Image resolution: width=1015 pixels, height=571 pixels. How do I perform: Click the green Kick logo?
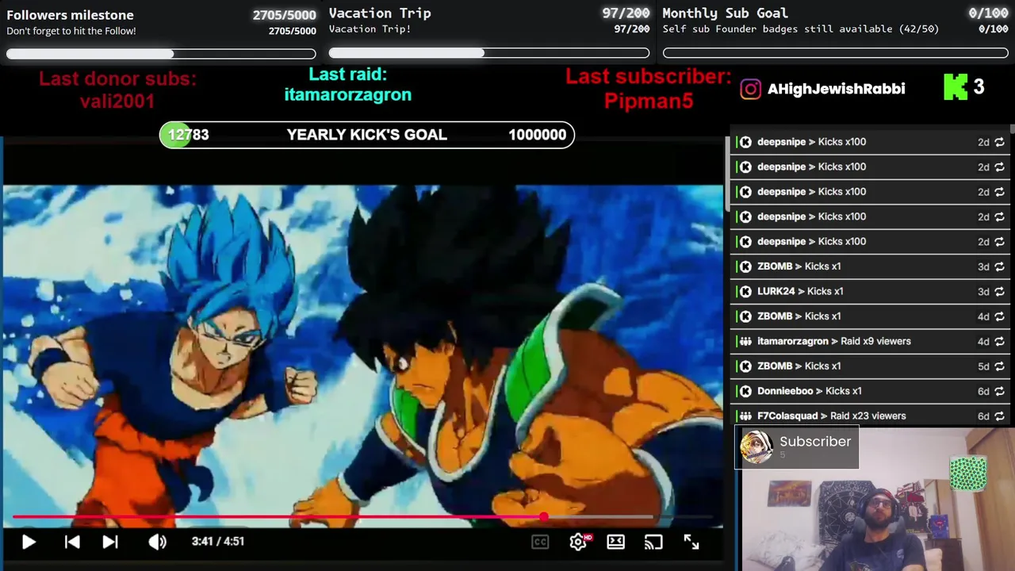956,87
